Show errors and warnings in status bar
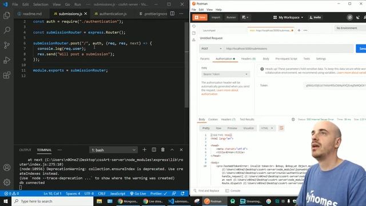This screenshot has width=366, height=206. coord(11,193)
